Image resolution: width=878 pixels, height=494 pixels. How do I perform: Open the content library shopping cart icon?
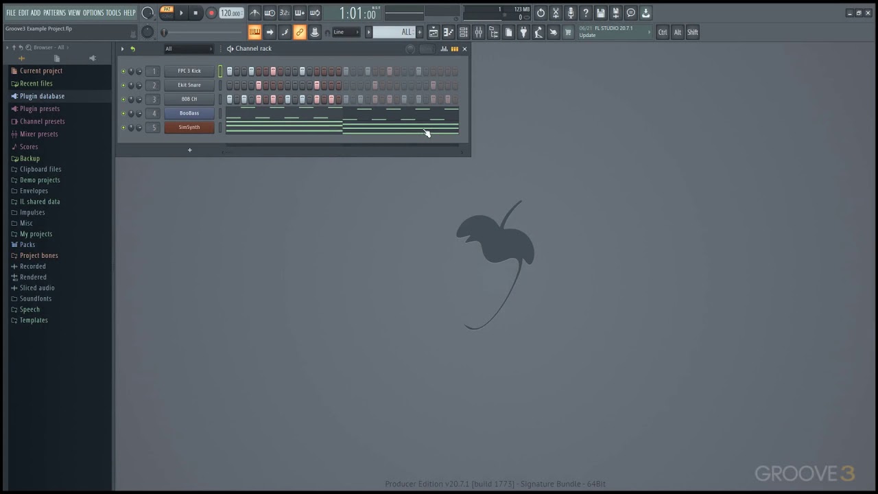(x=568, y=32)
